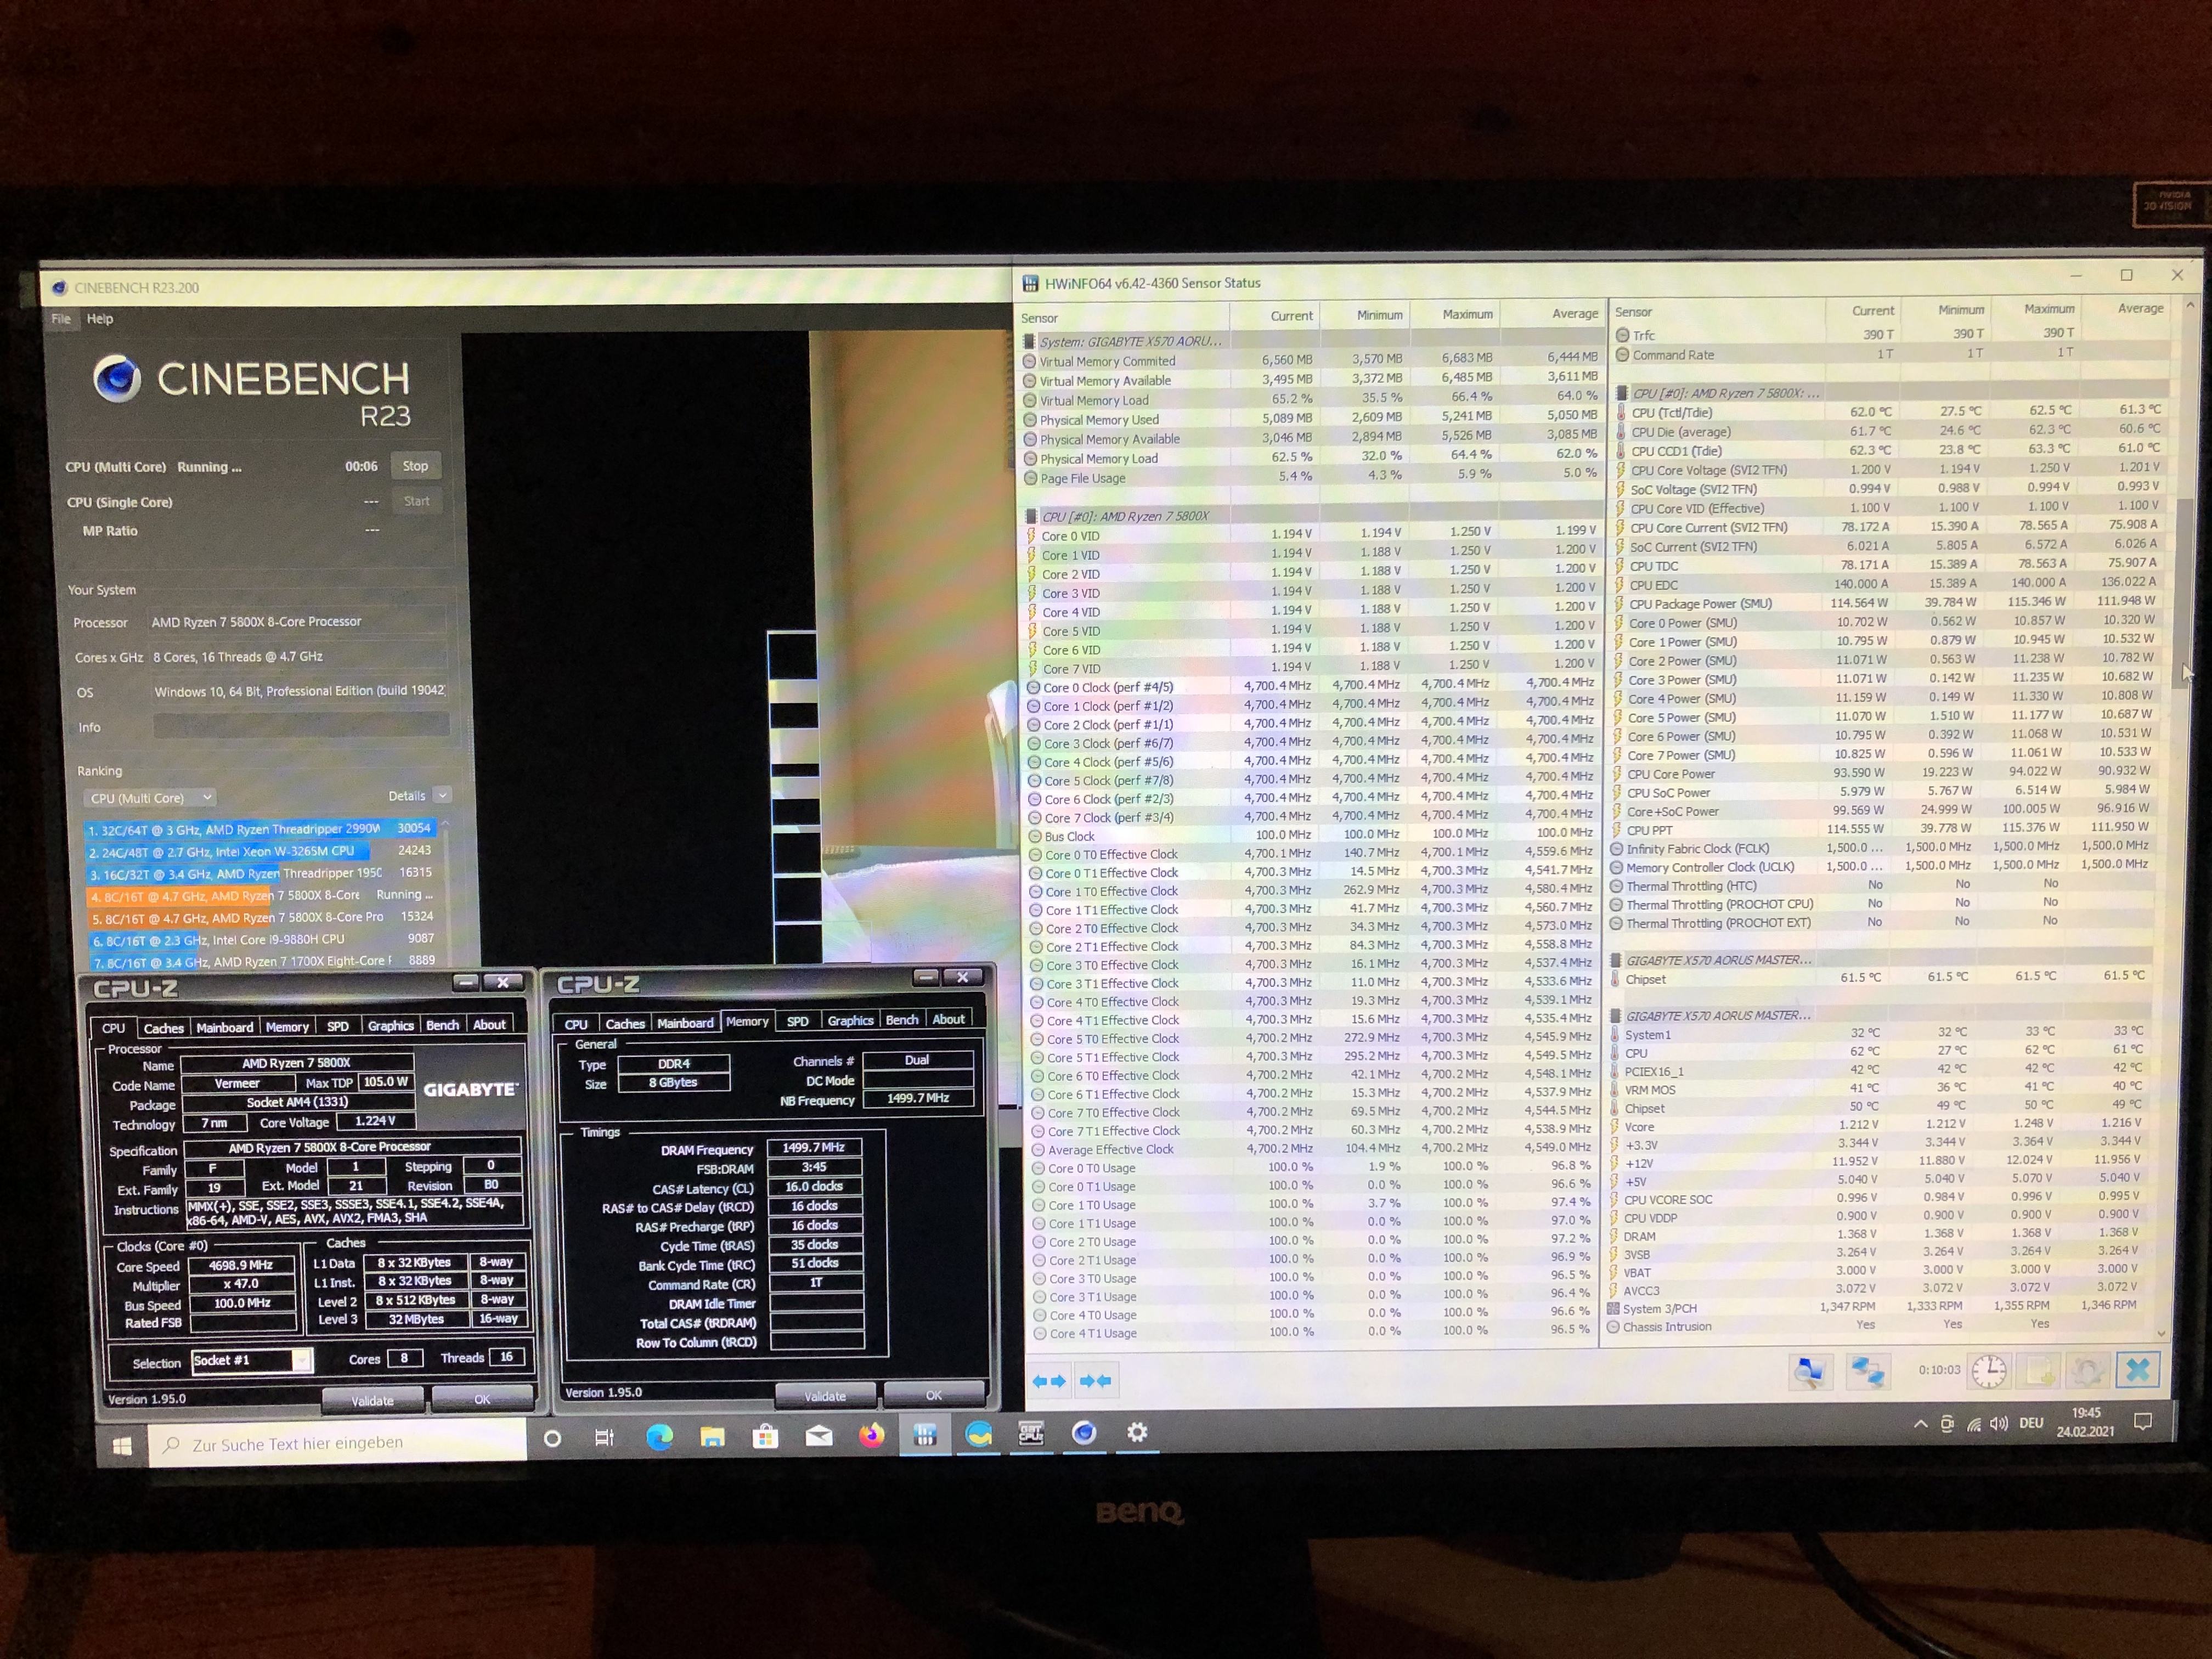Select ranking row 'Intel Xeon W-3265M CPU'
This screenshot has height=1659, width=2212.
(x=260, y=851)
